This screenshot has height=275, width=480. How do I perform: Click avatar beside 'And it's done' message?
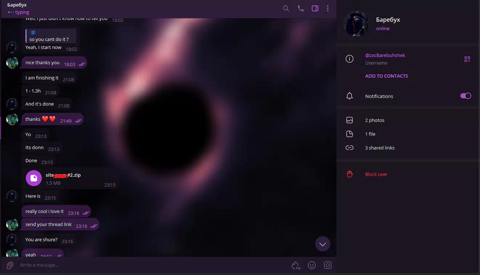(12, 104)
